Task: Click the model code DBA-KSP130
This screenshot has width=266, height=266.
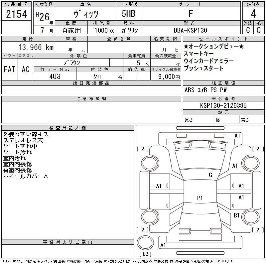Action: 191,30
